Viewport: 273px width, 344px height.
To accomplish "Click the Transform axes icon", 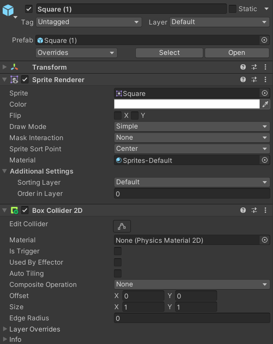I will (14, 67).
